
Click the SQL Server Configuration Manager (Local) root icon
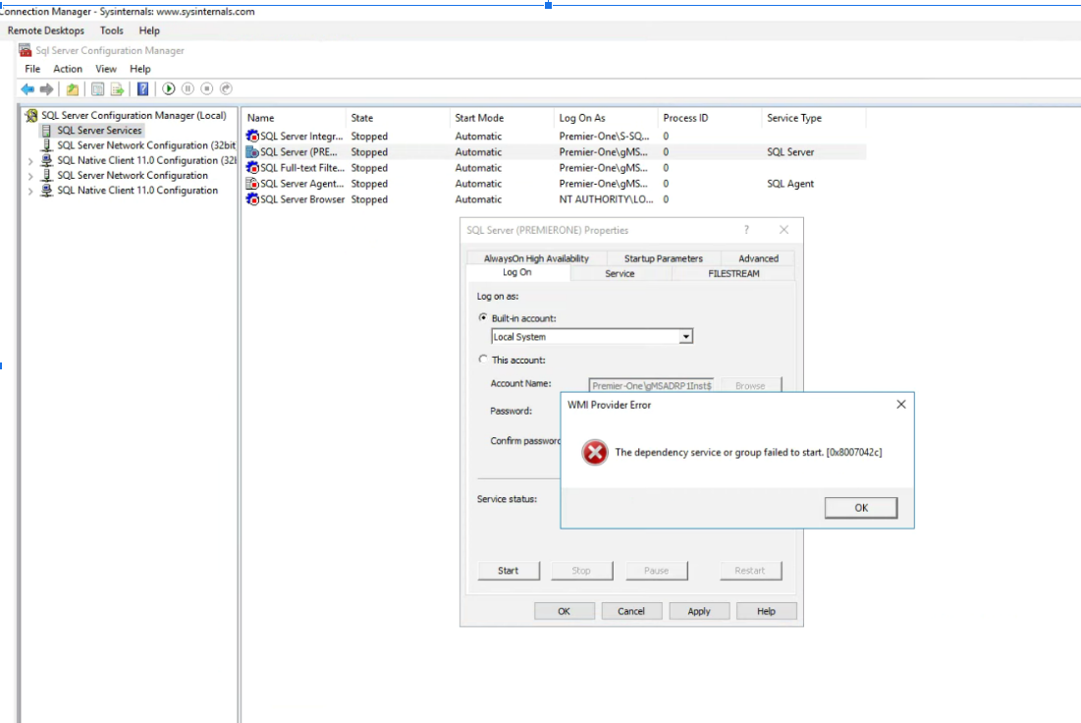coord(31,115)
